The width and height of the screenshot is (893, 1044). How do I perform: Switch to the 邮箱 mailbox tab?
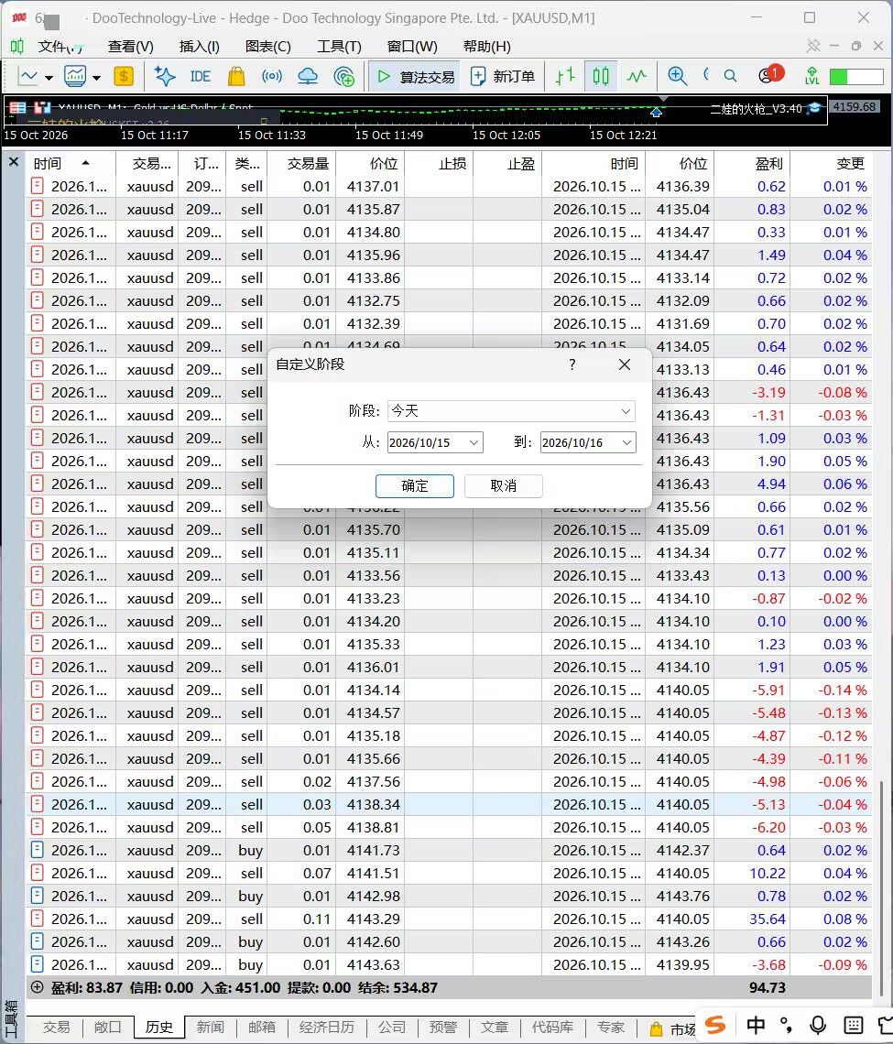tap(261, 1027)
